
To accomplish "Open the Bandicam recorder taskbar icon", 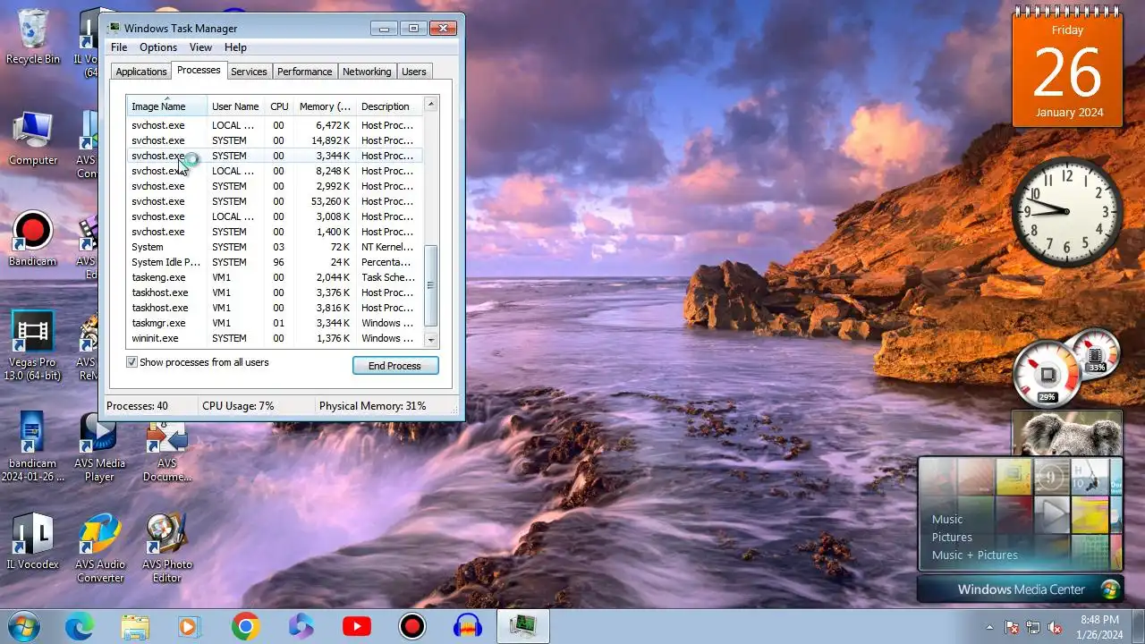I will [412, 626].
